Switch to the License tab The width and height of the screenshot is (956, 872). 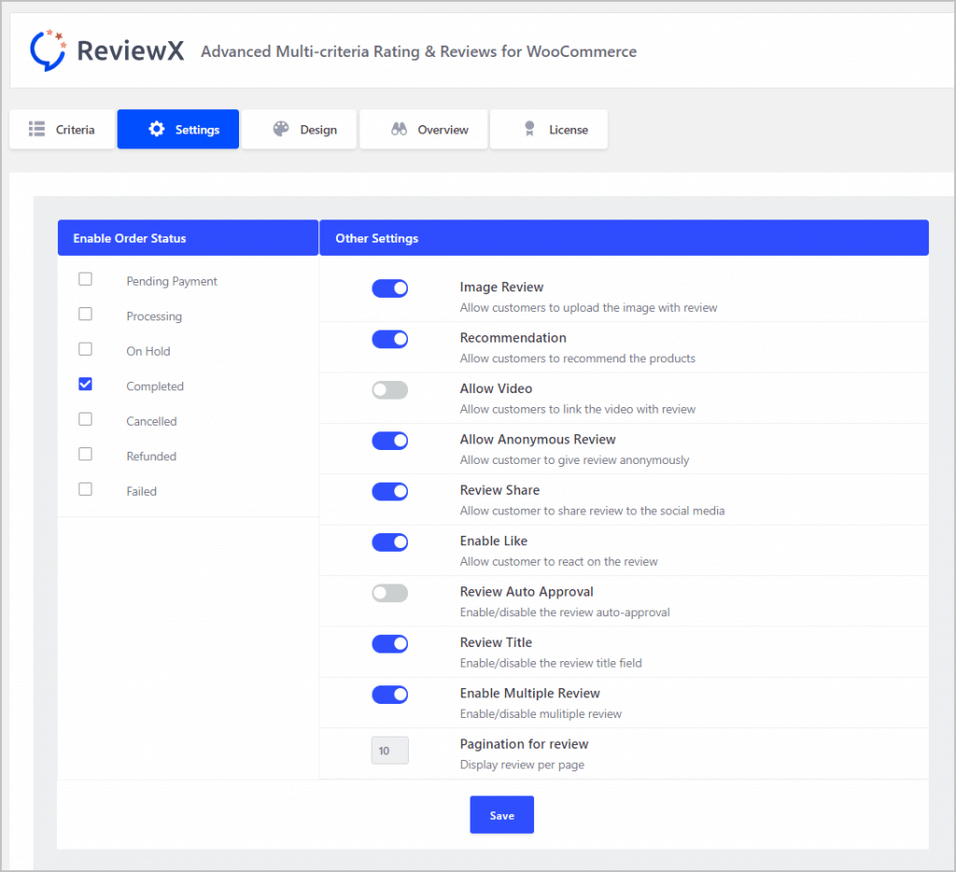tap(549, 129)
